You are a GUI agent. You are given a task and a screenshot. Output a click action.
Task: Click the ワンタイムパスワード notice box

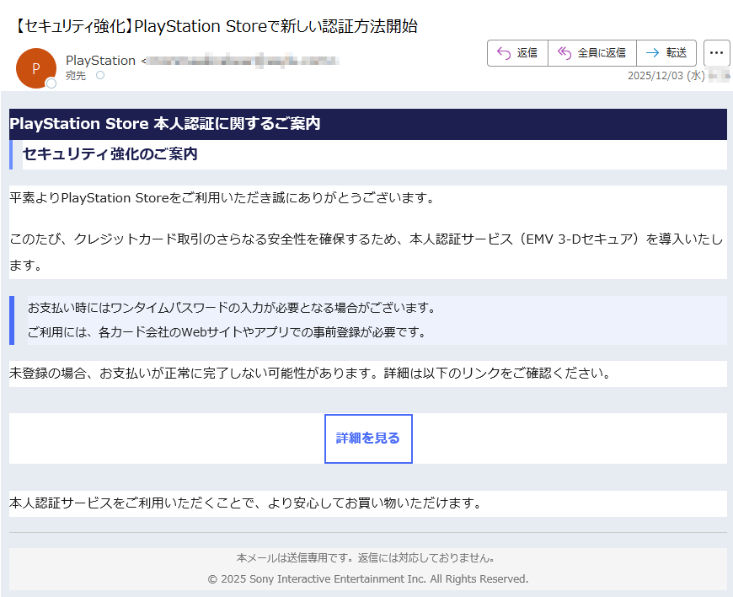(367, 320)
